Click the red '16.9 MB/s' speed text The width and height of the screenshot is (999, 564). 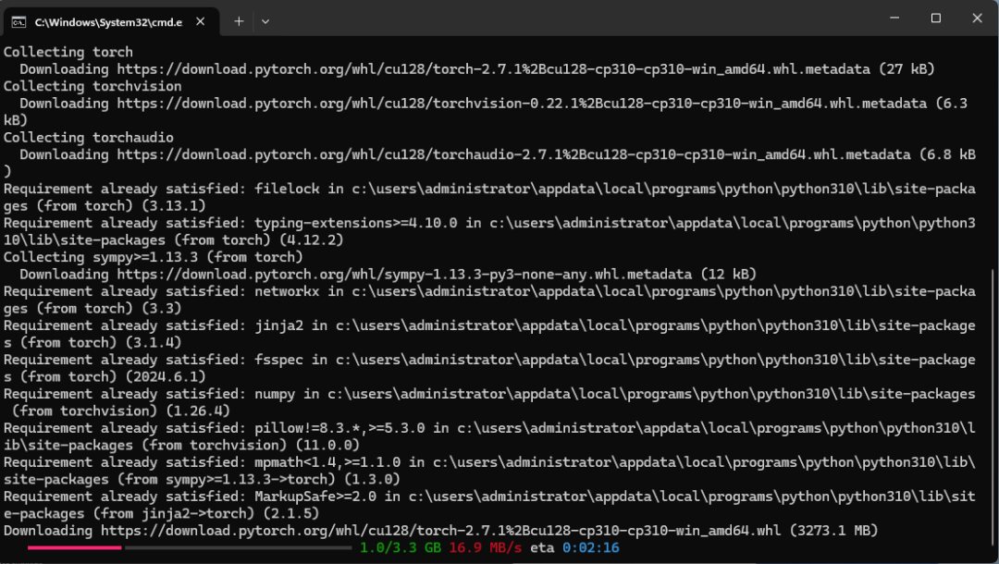tap(485, 547)
